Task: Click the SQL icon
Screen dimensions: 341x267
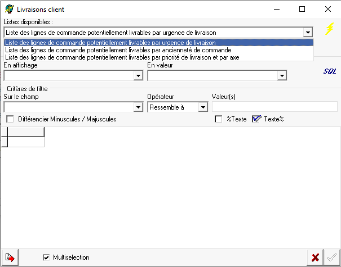Action: pos(329,71)
